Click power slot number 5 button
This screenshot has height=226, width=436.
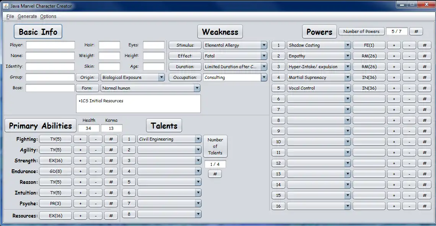tap(278, 88)
